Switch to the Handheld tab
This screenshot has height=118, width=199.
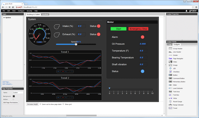tap(45, 15)
